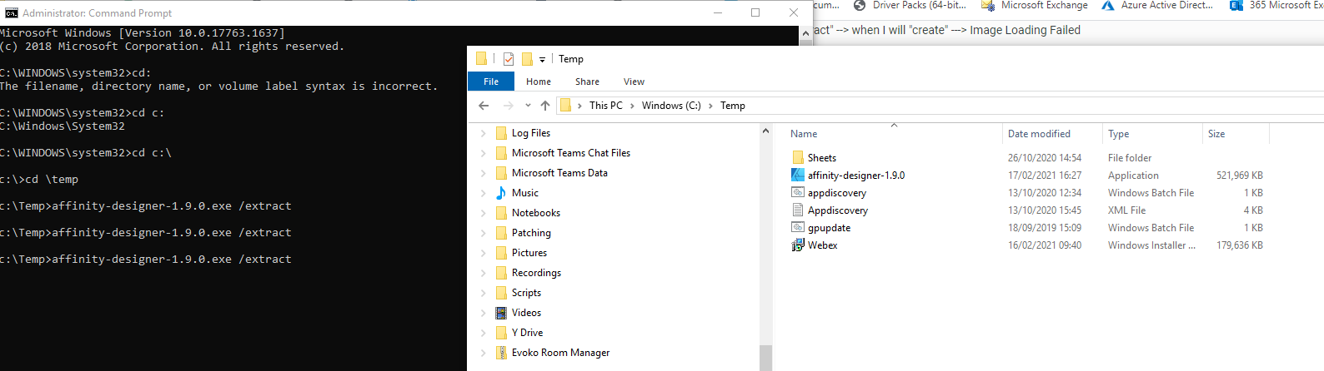Click the 26/10/2020 14:54 date cell
Image resolution: width=1324 pixels, height=371 pixels.
(1045, 158)
